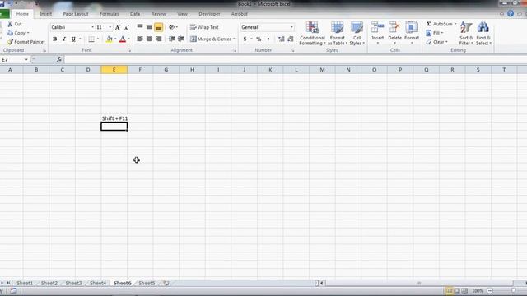Click the Delete cells icon
527x296 pixels.
click(x=394, y=28)
